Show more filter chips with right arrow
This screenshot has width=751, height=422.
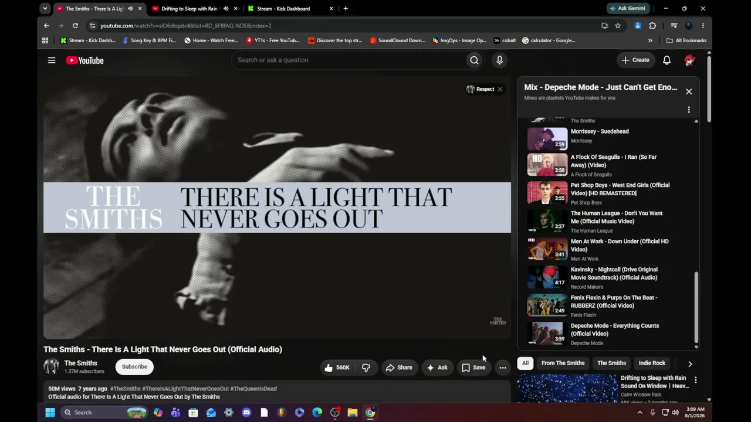click(x=690, y=363)
